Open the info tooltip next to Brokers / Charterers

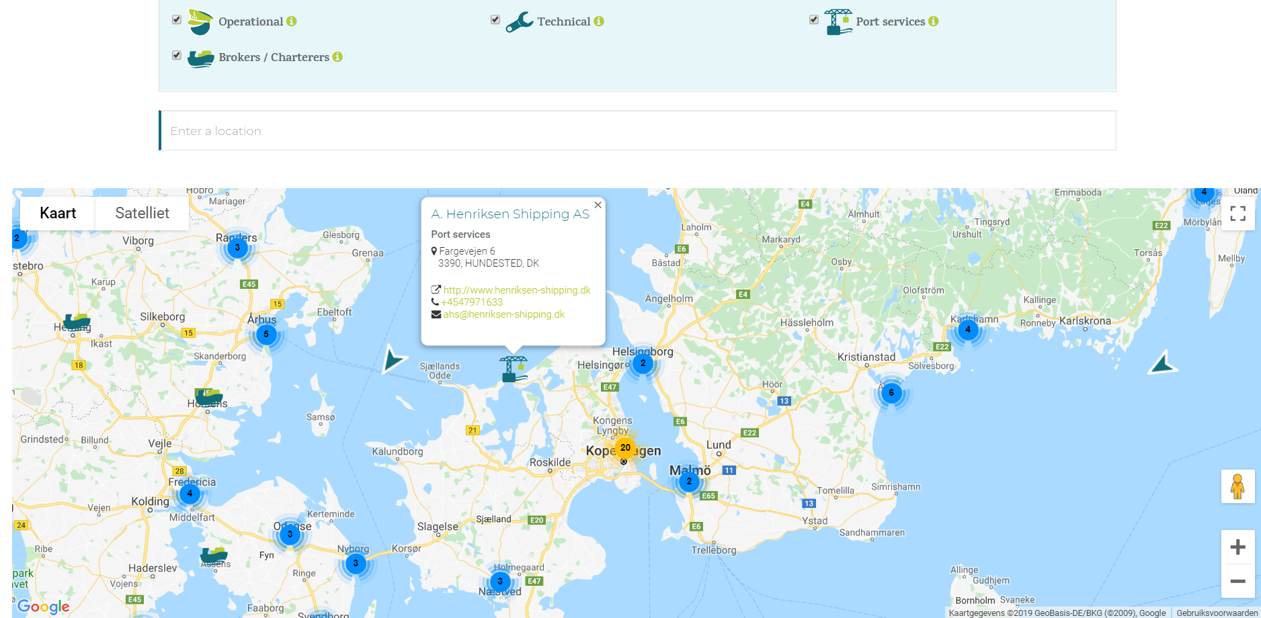click(337, 57)
